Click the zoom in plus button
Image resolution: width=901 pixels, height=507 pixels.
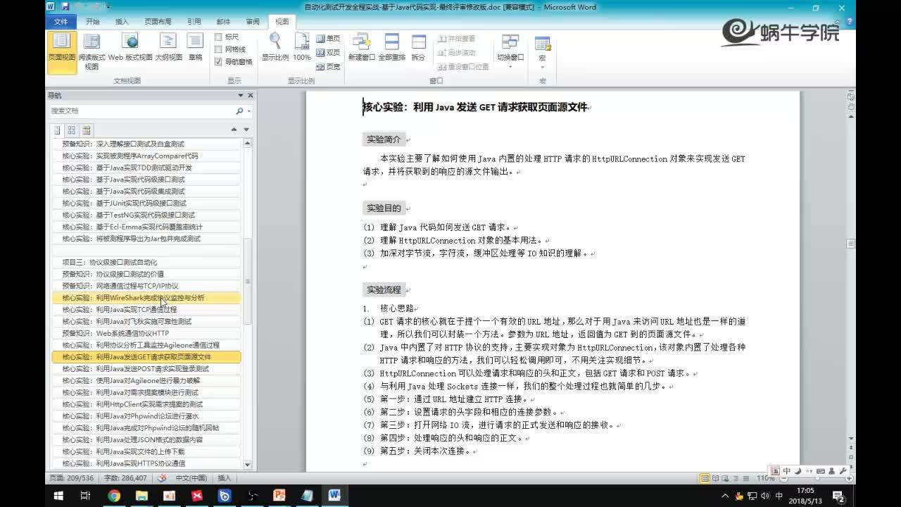point(850,478)
